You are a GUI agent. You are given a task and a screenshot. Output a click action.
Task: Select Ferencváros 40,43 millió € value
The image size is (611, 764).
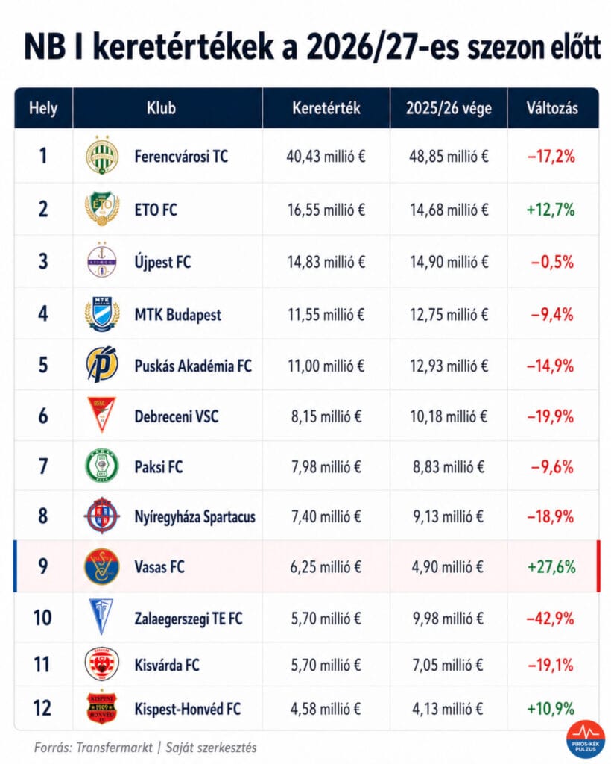point(326,157)
